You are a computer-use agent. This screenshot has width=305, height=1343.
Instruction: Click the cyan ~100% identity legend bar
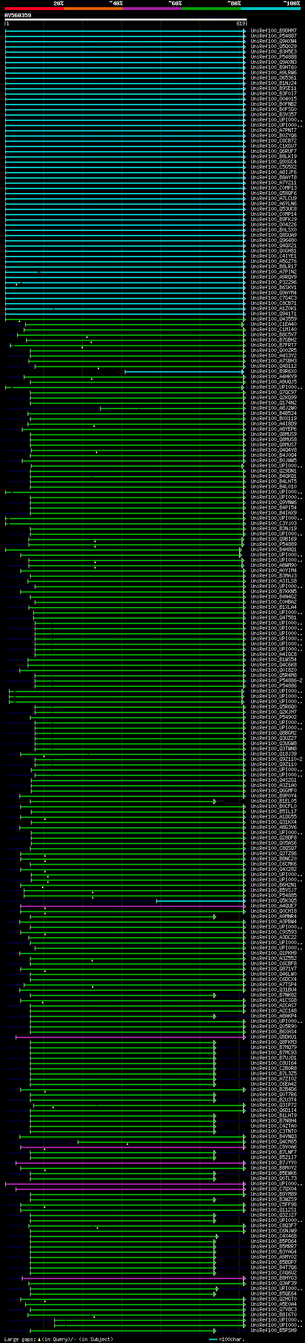[271, 9]
